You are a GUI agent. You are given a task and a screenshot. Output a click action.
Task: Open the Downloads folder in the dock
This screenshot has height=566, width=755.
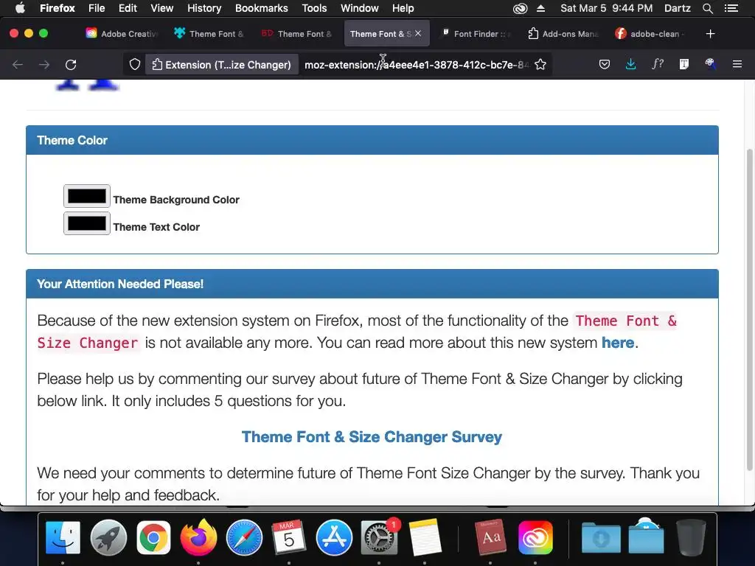(x=600, y=537)
